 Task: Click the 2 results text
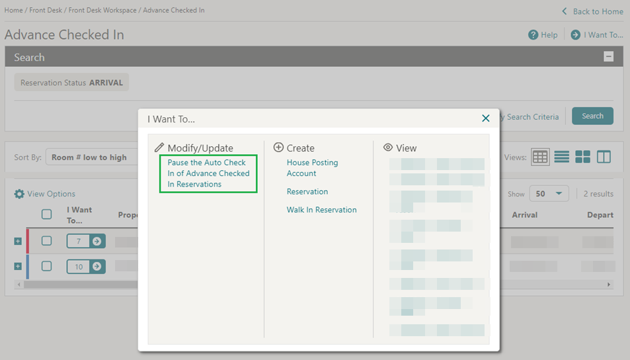pos(598,194)
